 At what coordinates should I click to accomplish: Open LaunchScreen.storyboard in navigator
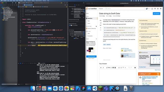coord(10,17)
